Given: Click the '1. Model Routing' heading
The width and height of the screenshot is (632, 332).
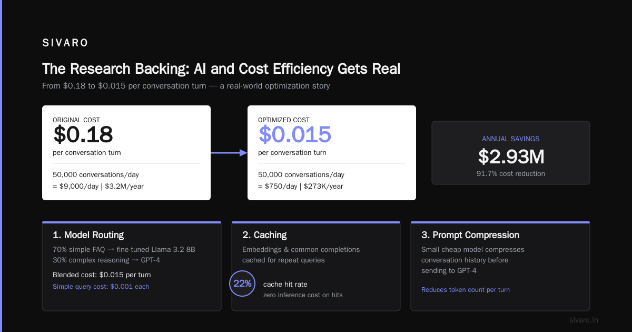Looking at the screenshot, I should (x=88, y=235).
